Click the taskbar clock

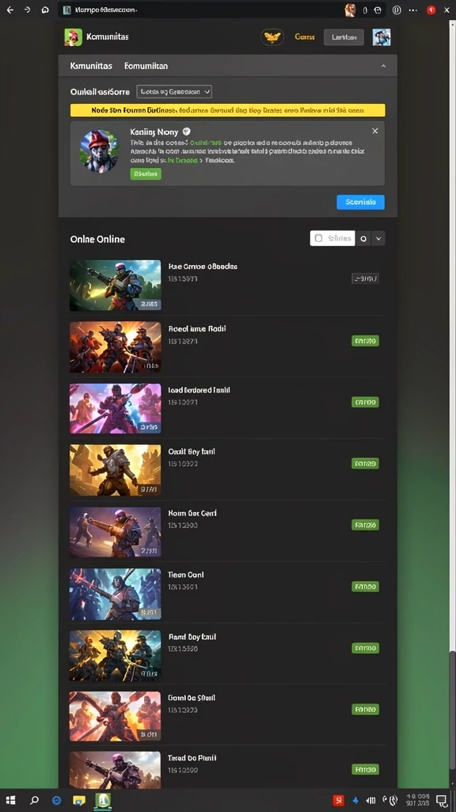pos(416,800)
